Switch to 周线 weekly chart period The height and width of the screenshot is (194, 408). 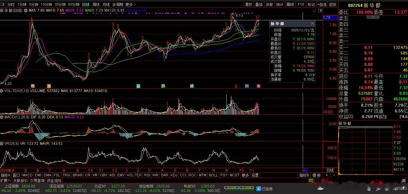[96, 4]
